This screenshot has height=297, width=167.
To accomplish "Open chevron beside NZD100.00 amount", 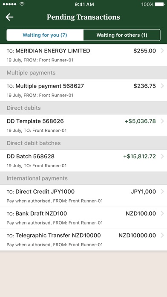I will (x=162, y=213).
